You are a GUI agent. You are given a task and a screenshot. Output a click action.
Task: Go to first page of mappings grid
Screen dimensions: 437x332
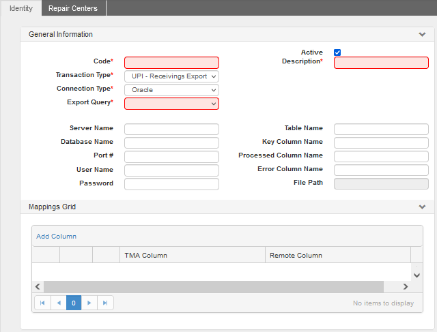pos(42,303)
